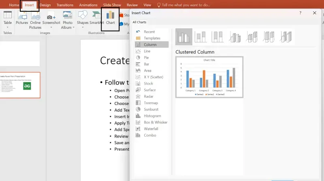
Task: Select the Area chart category
Action: point(151,70)
